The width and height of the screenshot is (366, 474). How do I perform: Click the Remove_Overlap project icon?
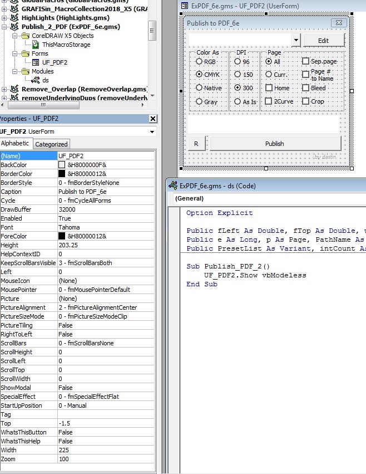point(14,89)
